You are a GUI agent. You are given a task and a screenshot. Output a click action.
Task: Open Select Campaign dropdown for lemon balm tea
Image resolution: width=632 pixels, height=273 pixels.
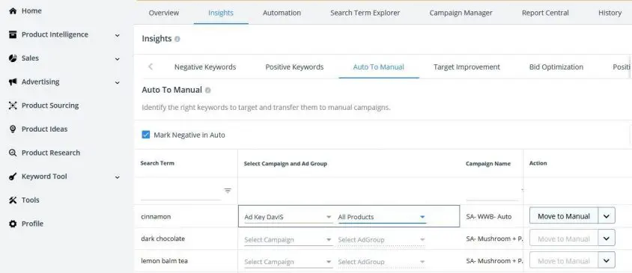pos(288,262)
